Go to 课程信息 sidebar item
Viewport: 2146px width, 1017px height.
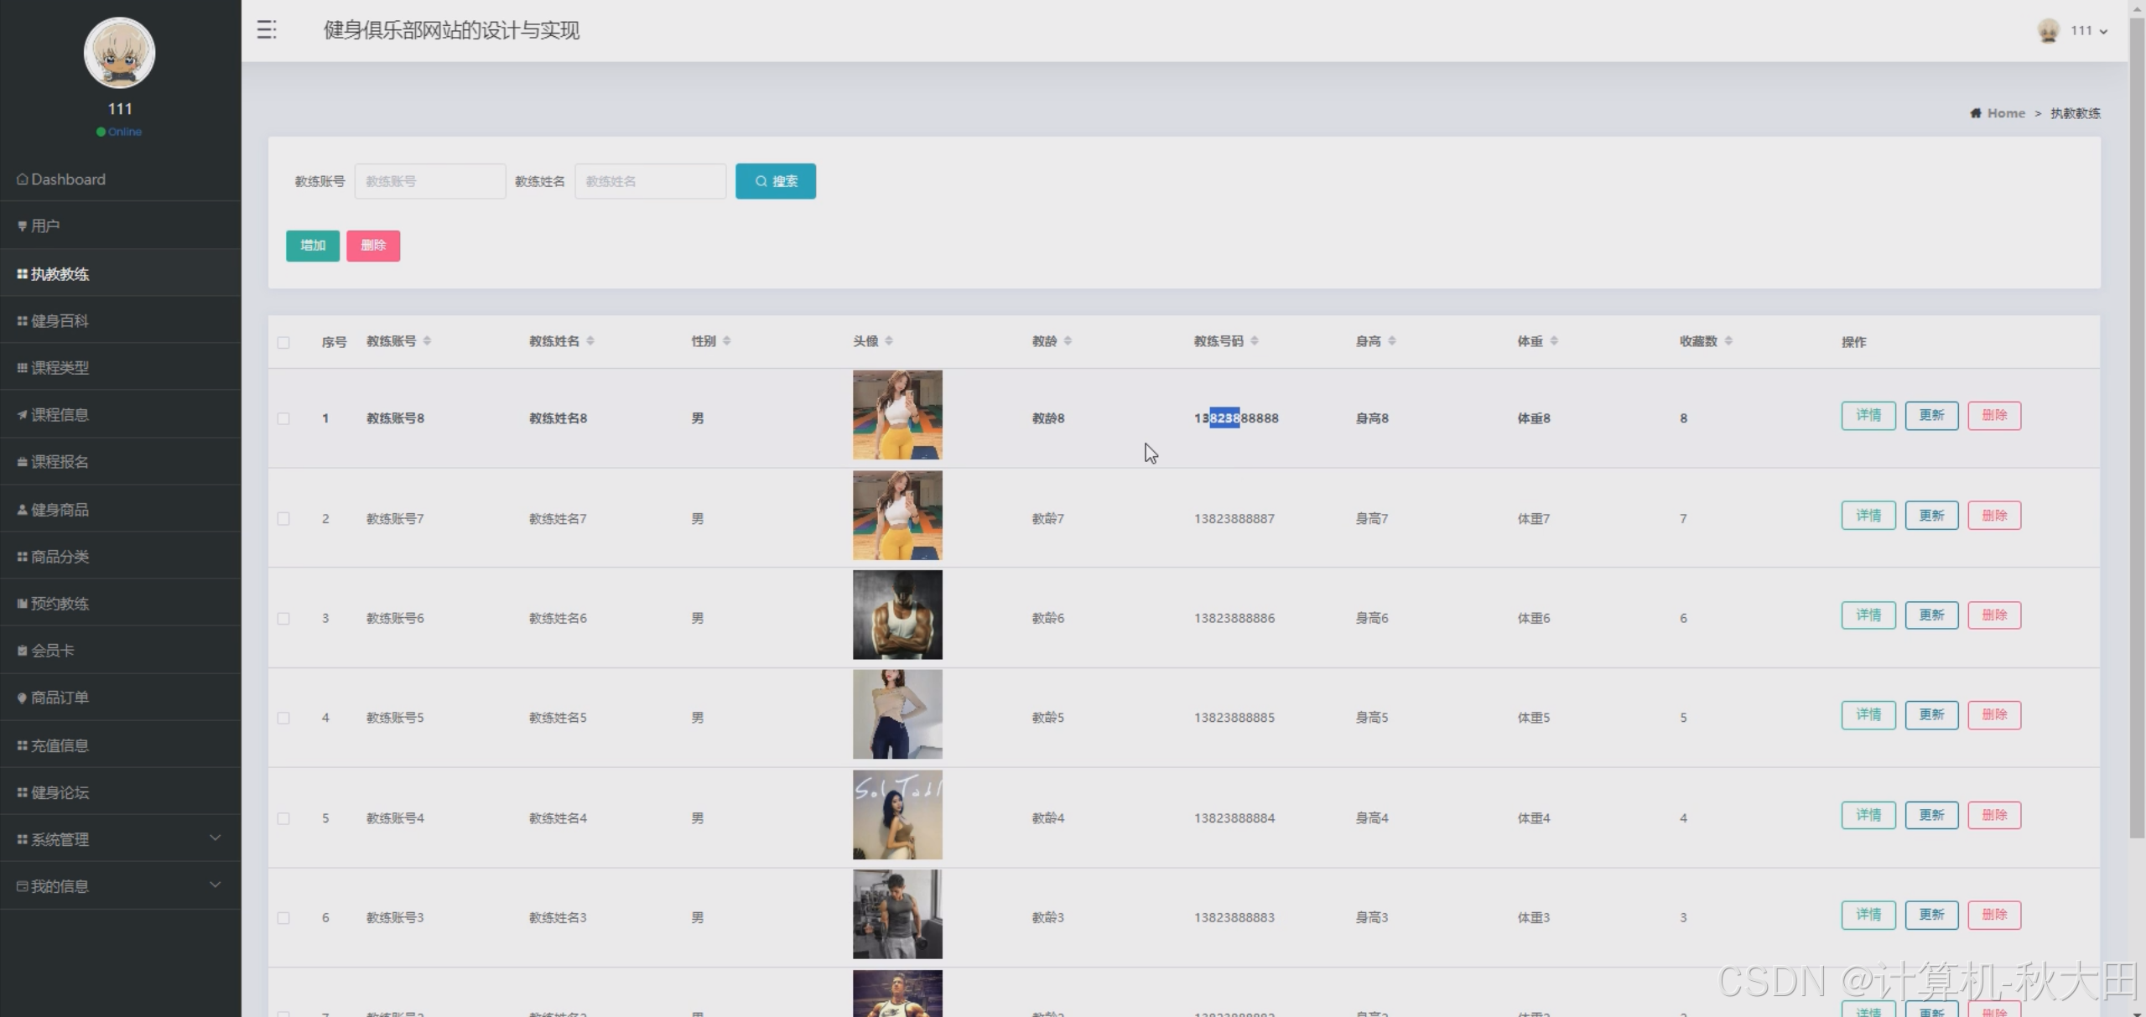[x=60, y=415]
